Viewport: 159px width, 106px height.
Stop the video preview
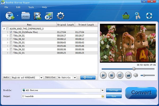coord(112,75)
